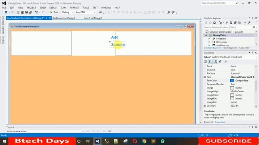Click the Save toolbar icon
Viewport: 259px width, 145px height.
[26, 12]
